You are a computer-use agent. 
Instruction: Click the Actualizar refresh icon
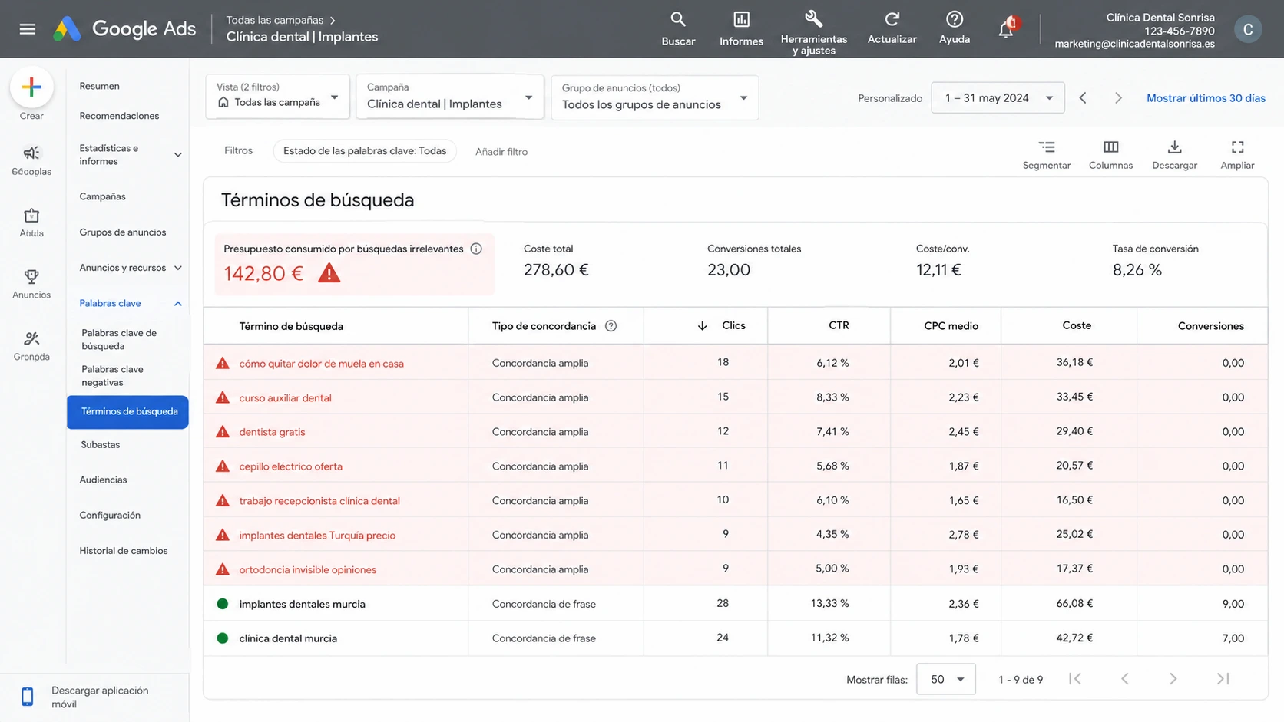[x=892, y=19]
